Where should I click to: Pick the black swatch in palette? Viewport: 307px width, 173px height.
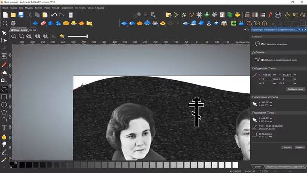[22, 165]
